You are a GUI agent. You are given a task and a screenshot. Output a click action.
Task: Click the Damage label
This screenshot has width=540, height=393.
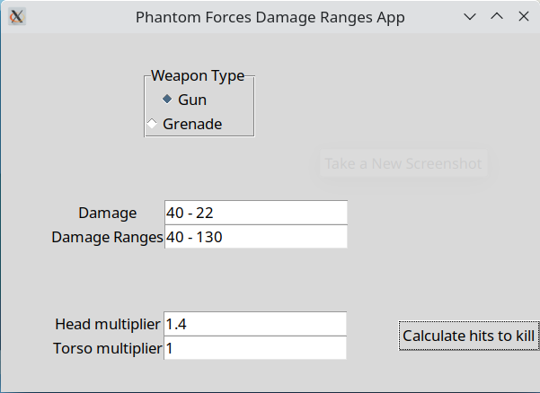[x=108, y=214]
